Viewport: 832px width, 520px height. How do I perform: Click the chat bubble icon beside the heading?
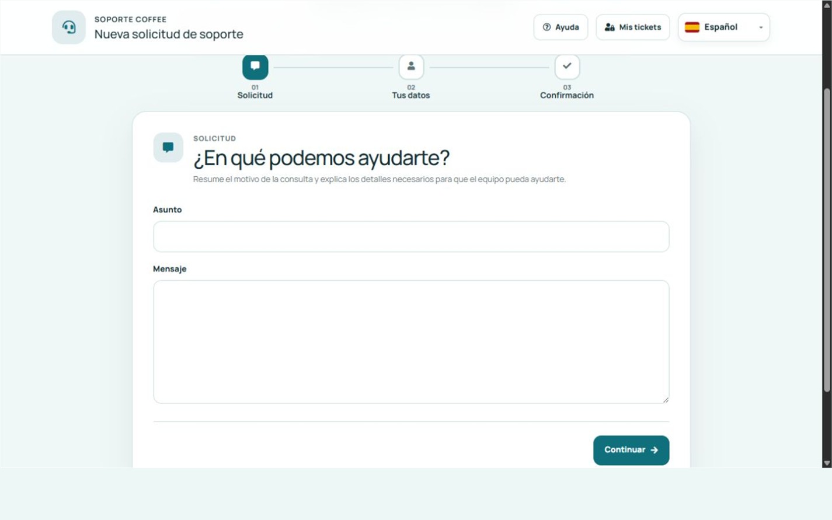(x=168, y=147)
